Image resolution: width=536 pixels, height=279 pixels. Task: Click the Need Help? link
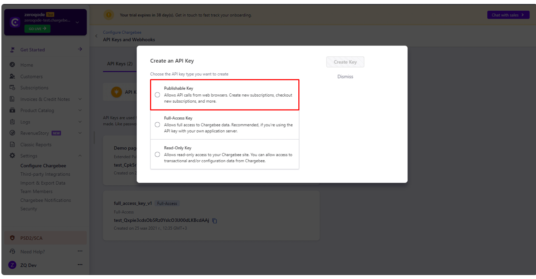click(x=33, y=251)
